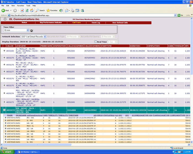Image resolution: width=193 pixels, height=154 pixels.
Task: Click the Messenger people toolbar icon
Action: click(82, 10)
